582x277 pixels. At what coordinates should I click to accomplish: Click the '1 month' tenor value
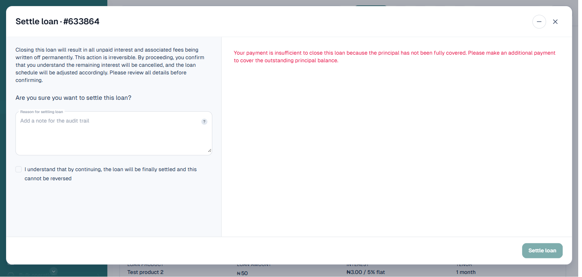(466, 272)
